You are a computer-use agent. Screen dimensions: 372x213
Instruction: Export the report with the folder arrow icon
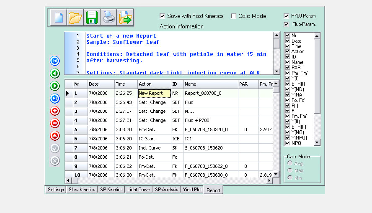coord(125,18)
